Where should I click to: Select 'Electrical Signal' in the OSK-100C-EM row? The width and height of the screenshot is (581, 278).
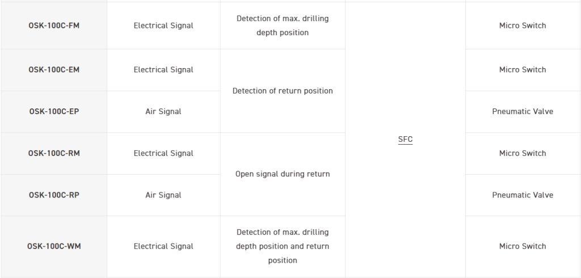click(x=163, y=70)
